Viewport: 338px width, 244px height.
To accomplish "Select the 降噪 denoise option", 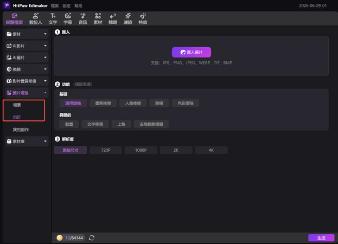I will (x=159, y=104).
